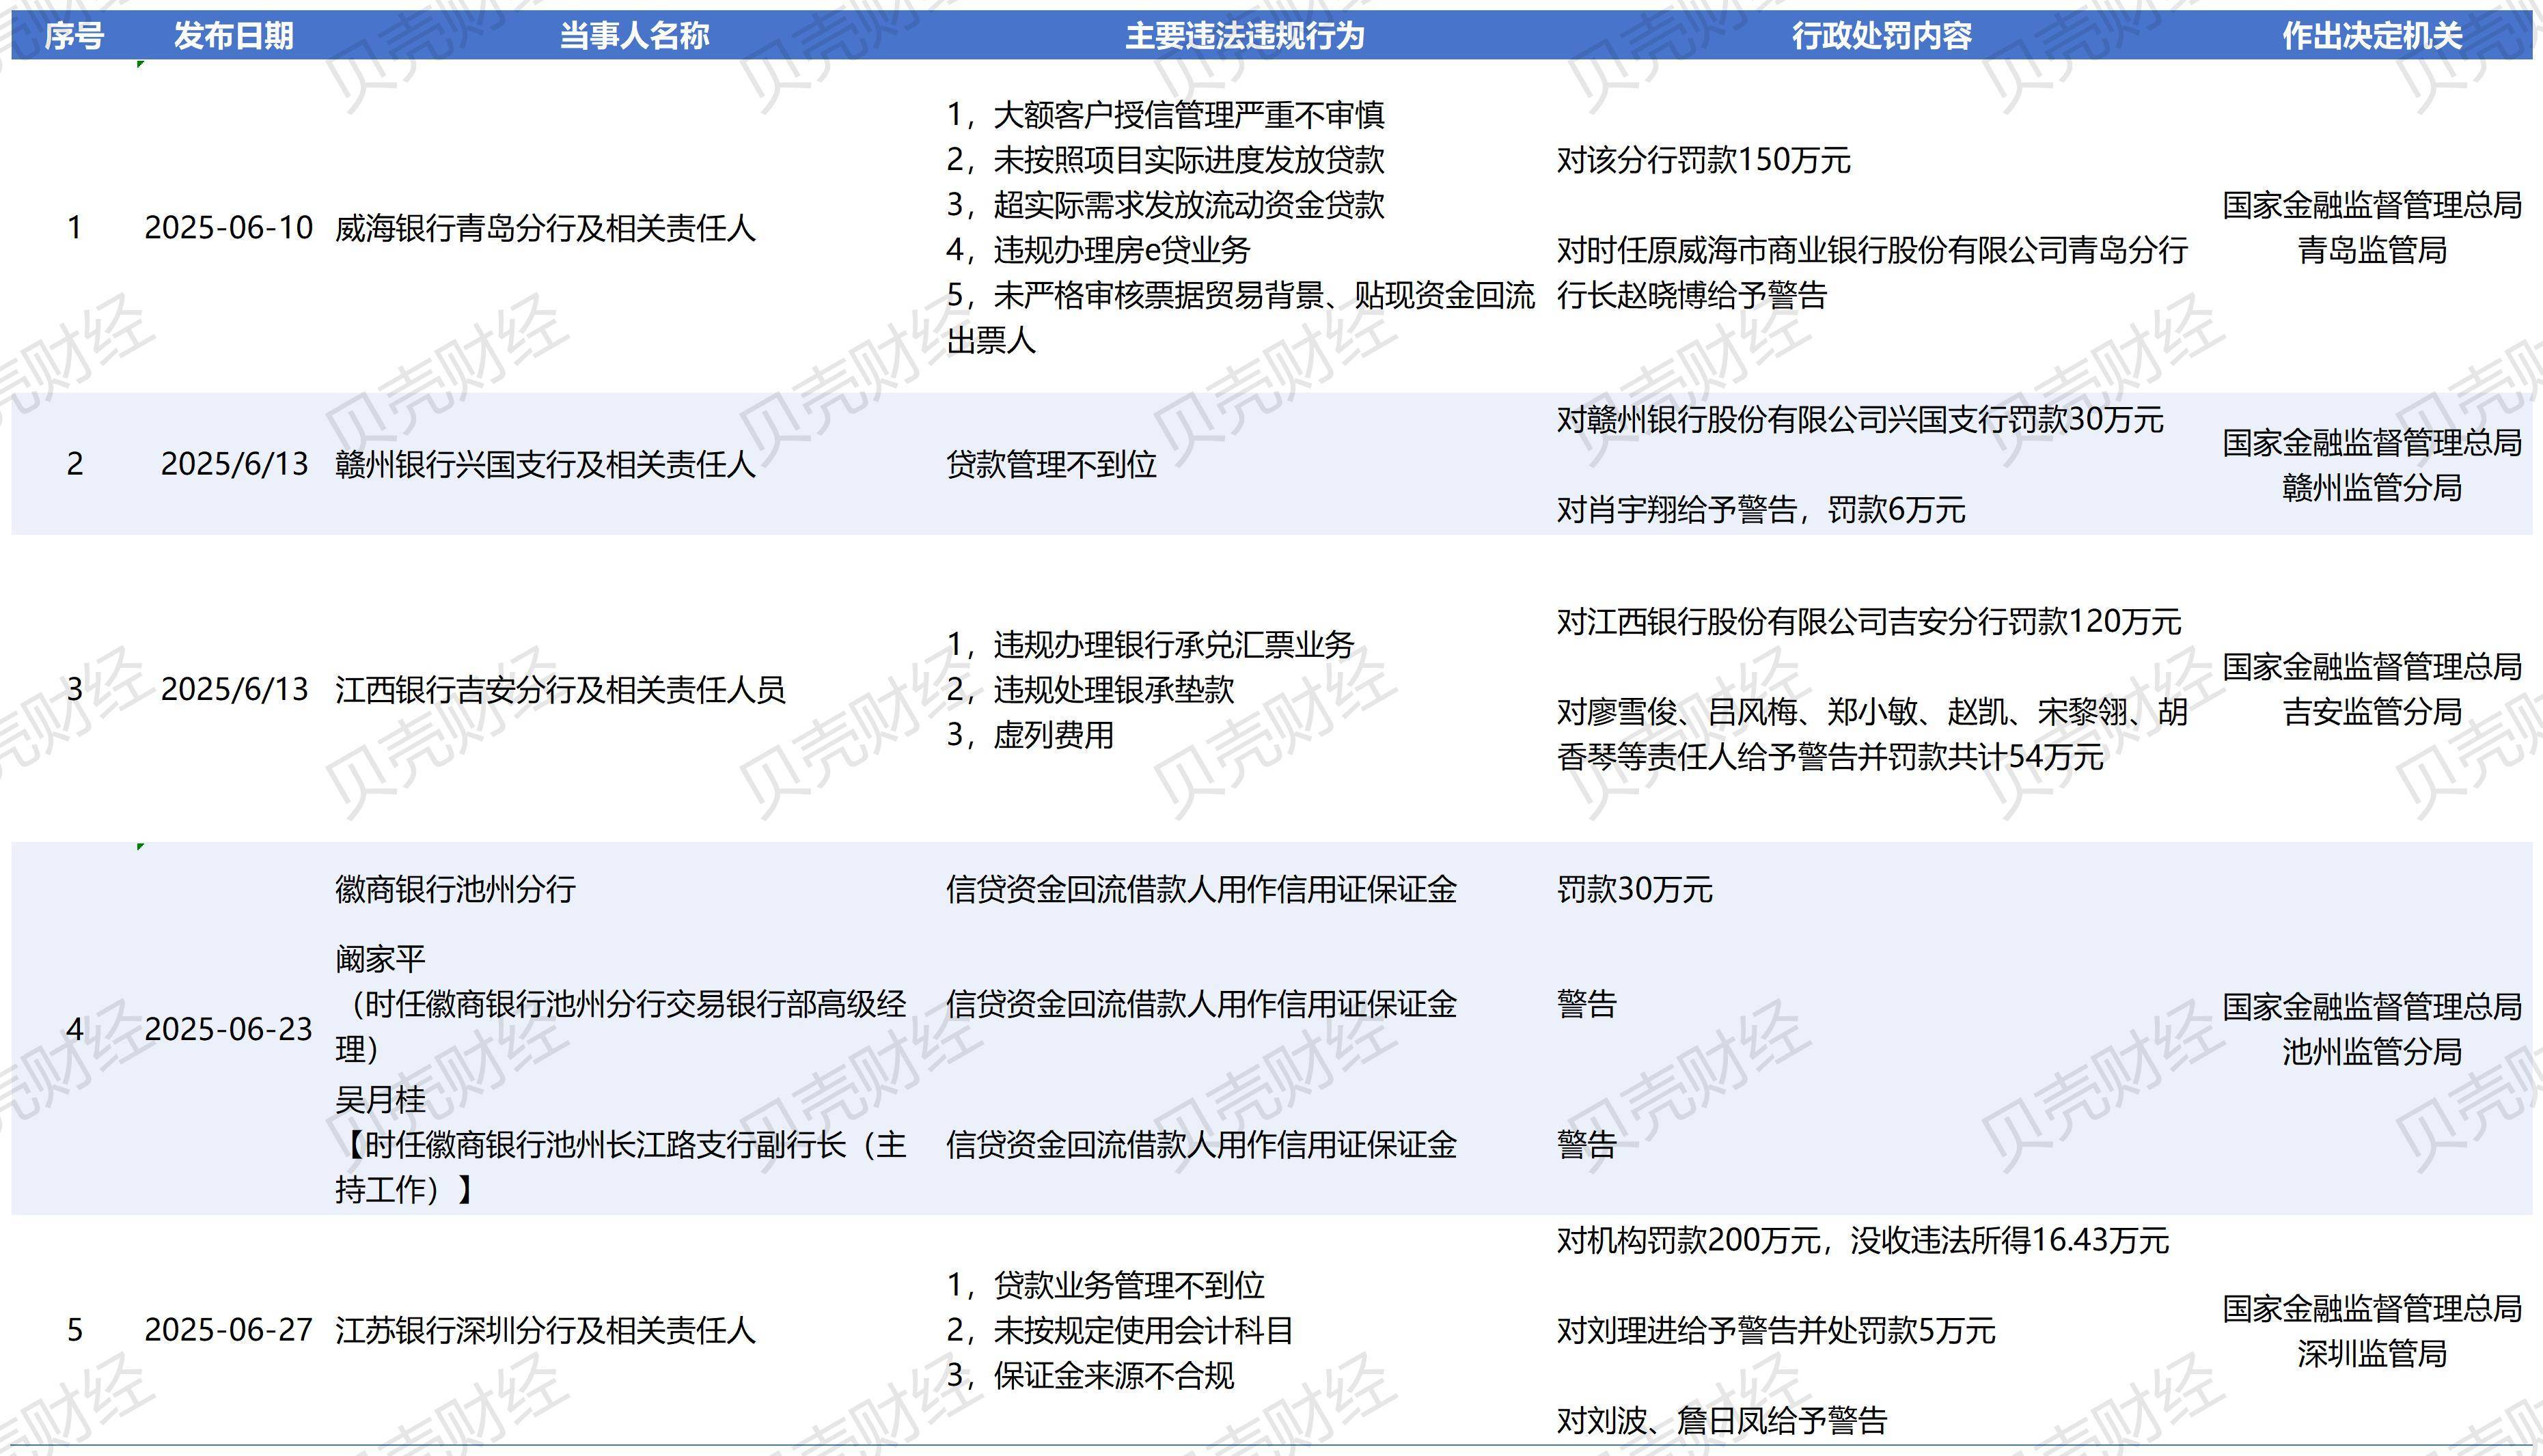Click the 警告 penalty in 吴月桂 row
Image resolution: width=2543 pixels, height=1456 pixels.
[x=1586, y=1145]
